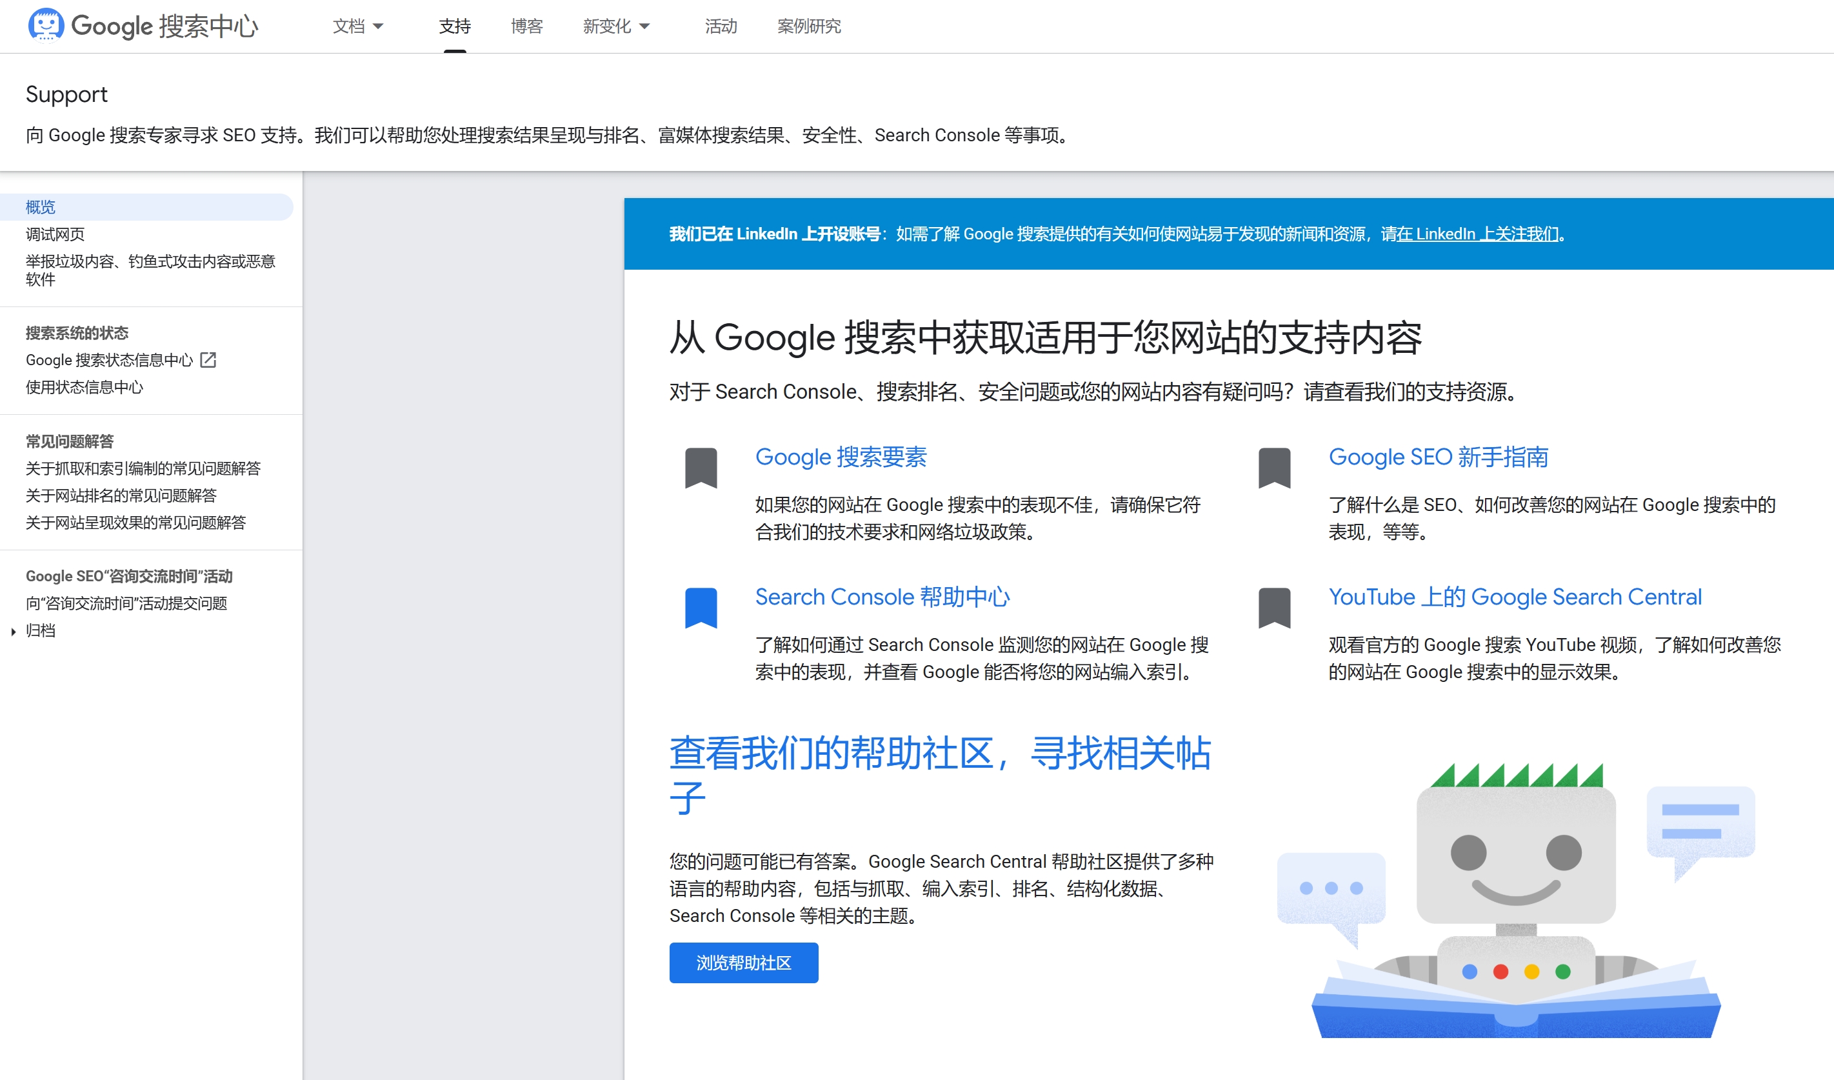Open the 新变化 dropdown menu
This screenshot has width=1834, height=1080.
pos(615,25)
